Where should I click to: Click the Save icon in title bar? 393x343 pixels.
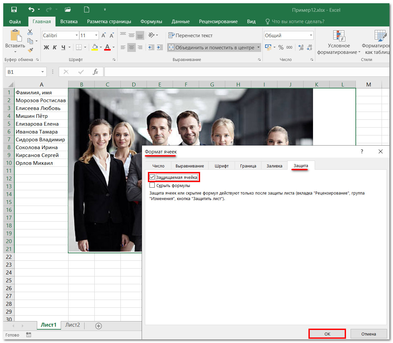[14, 10]
